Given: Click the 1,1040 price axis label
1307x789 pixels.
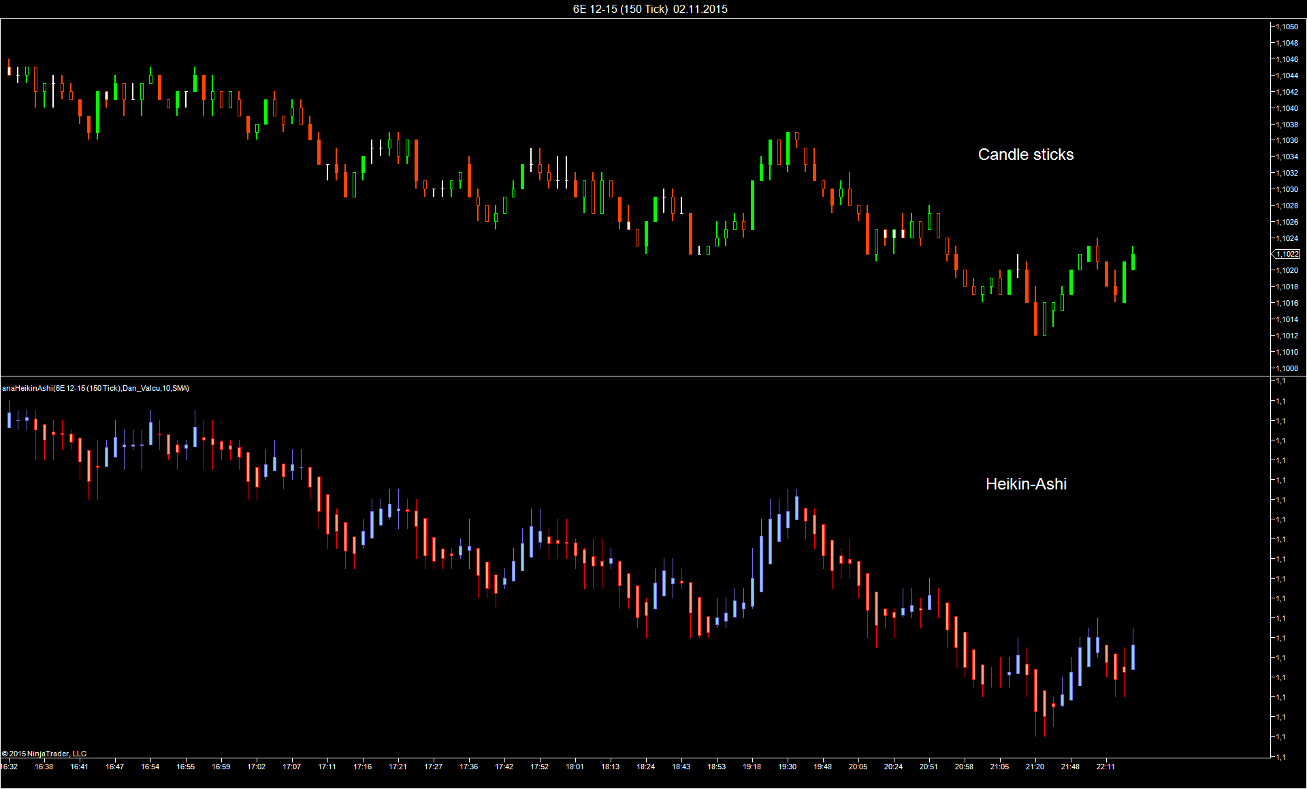Looking at the screenshot, I should tap(1287, 108).
